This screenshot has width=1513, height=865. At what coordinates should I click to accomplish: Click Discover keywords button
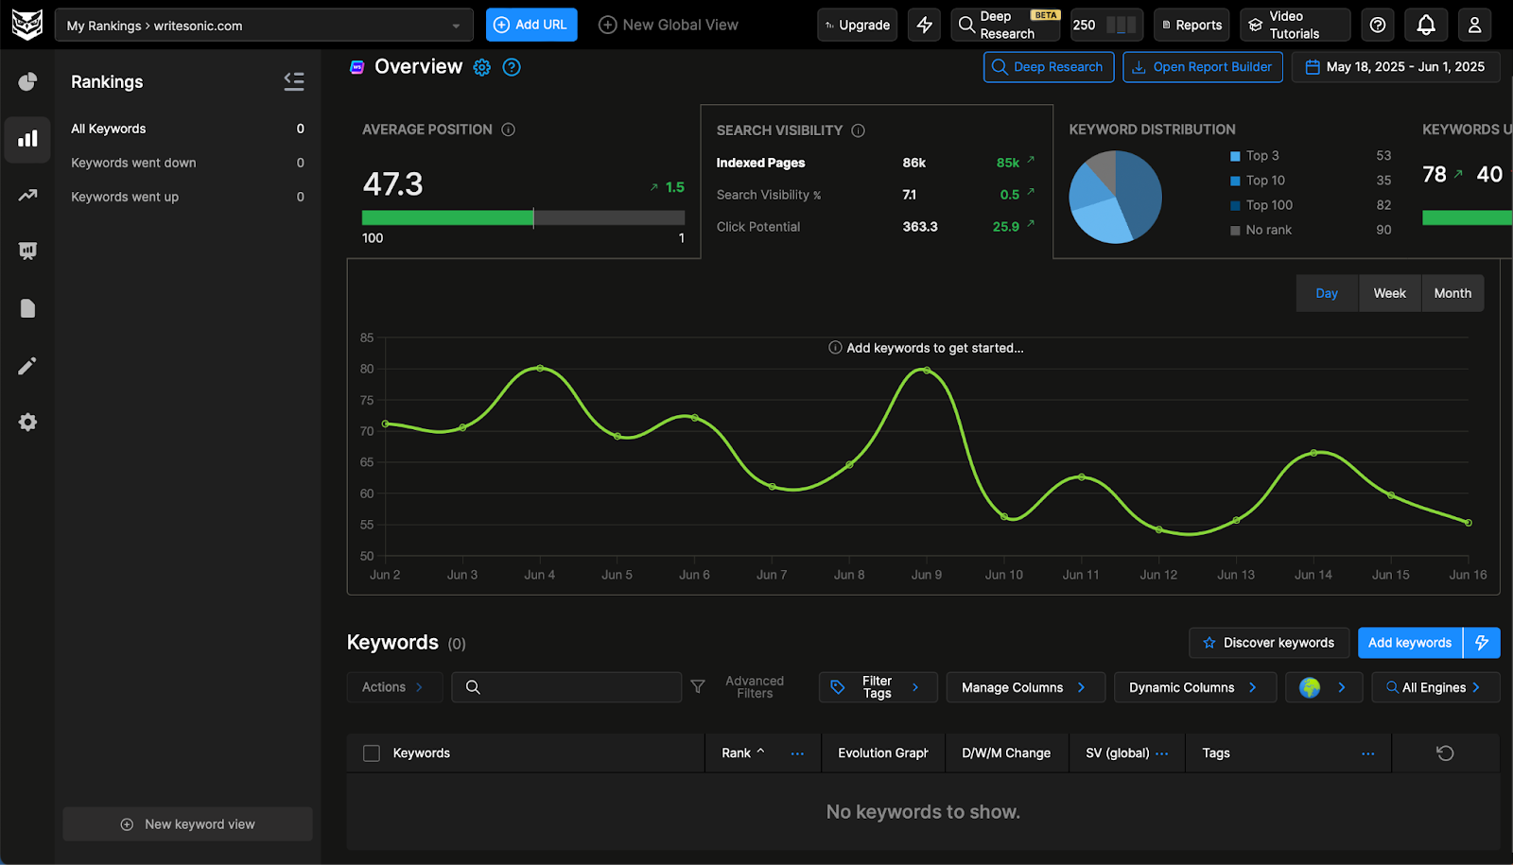pos(1269,643)
